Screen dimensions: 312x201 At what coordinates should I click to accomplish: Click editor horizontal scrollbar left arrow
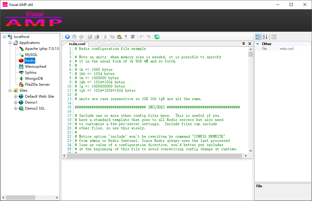(x=64, y=156)
